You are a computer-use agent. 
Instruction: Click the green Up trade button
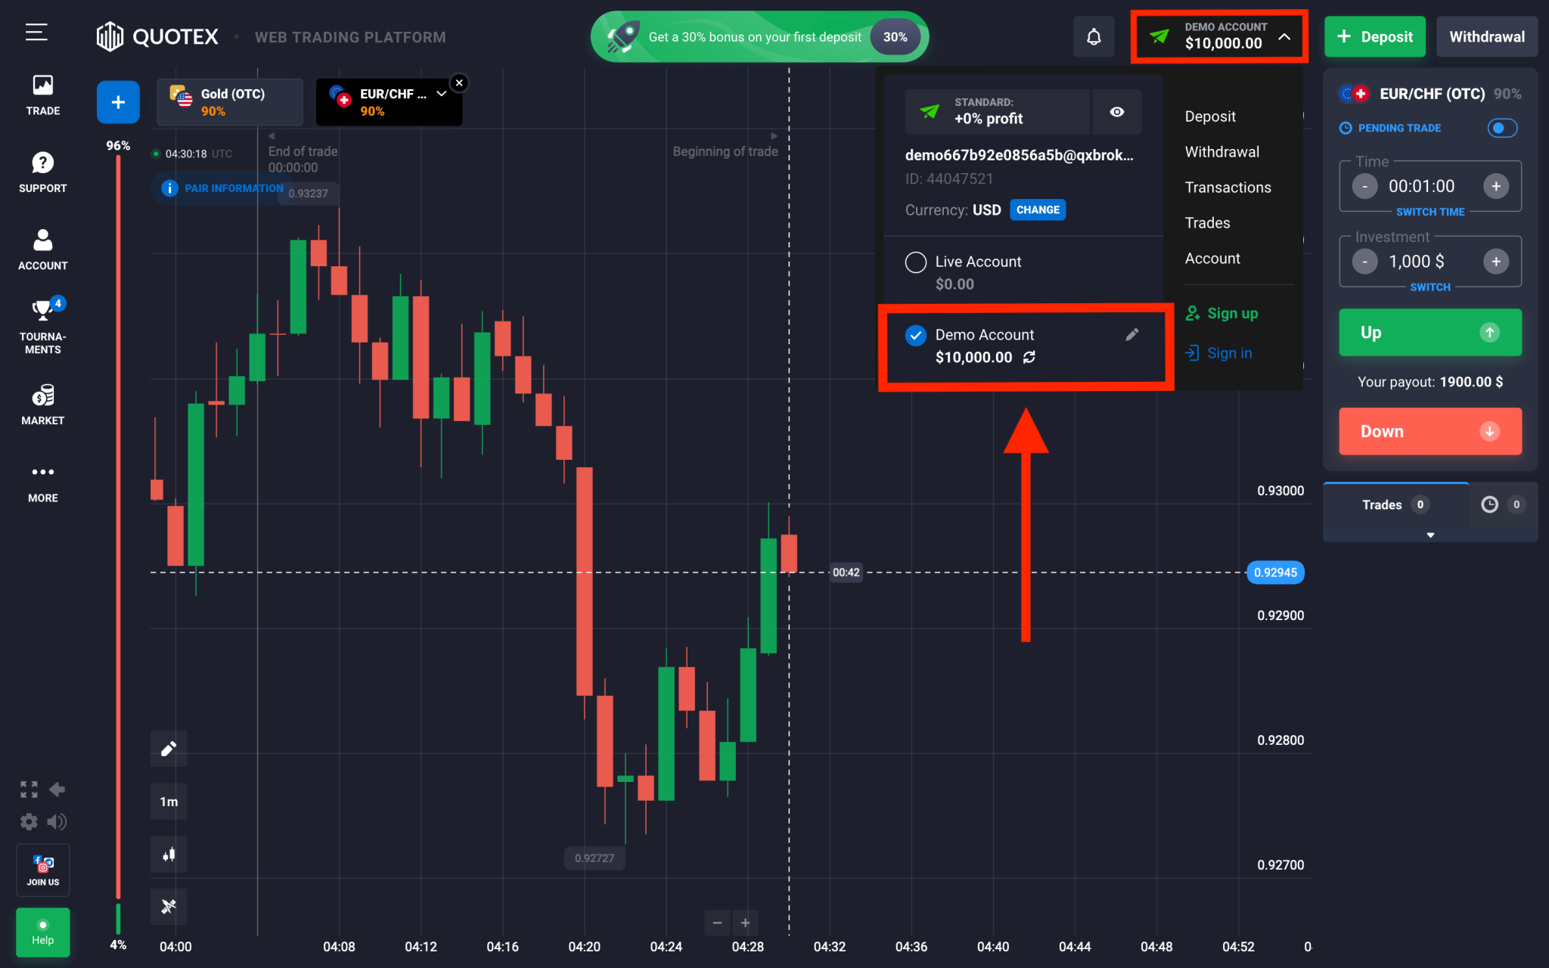pos(1430,332)
